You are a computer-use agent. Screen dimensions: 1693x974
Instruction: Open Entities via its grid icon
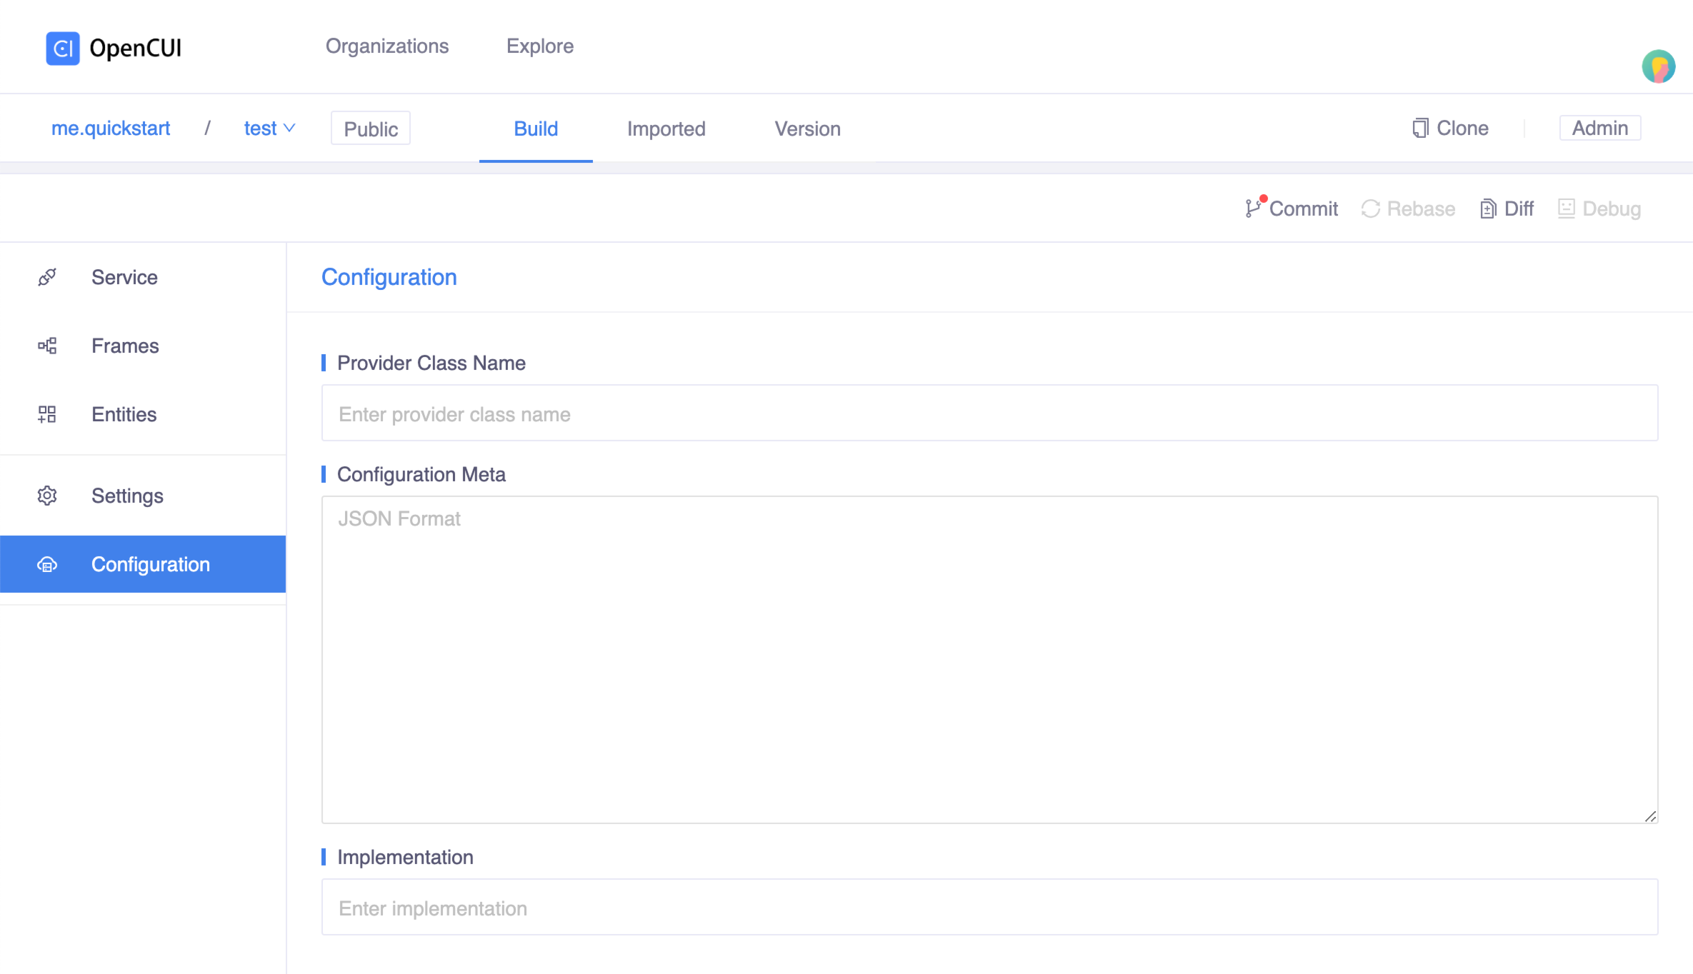(47, 414)
